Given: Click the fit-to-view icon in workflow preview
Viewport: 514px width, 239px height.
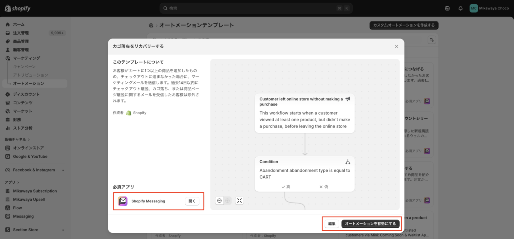Looking at the screenshot, I should tap(239, 201).
